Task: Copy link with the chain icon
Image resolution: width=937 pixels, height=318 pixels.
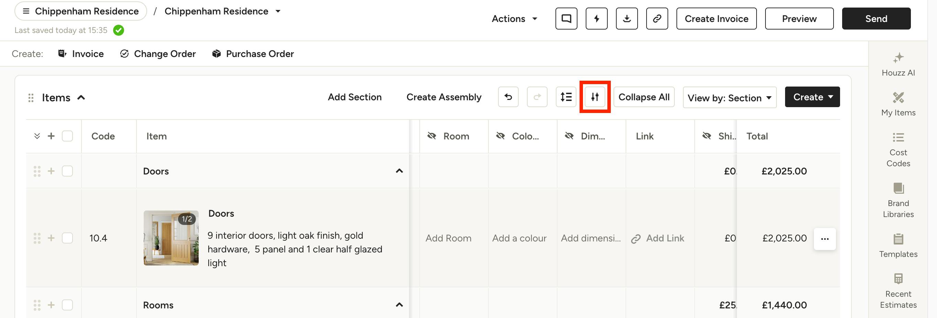Action: [657, 19]
